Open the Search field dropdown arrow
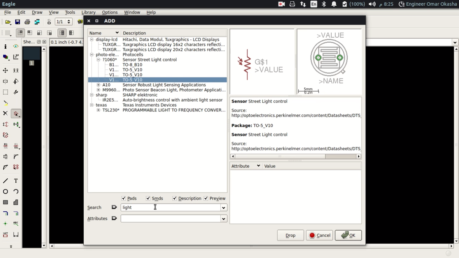This screenshot has height=258, width=459. (223, 208)
